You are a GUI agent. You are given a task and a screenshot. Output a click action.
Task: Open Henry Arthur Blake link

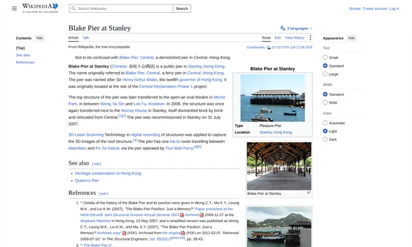coord(140,80)
